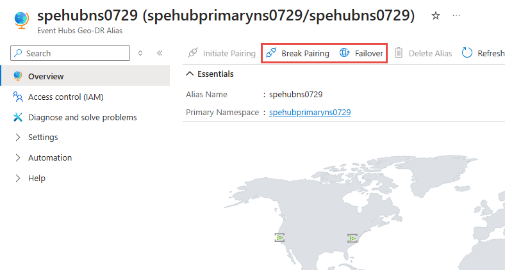The height and width of the screenshot is (270, 505).
Task: Click the Access control (IAM) people icon
Action: click(17, 97)
